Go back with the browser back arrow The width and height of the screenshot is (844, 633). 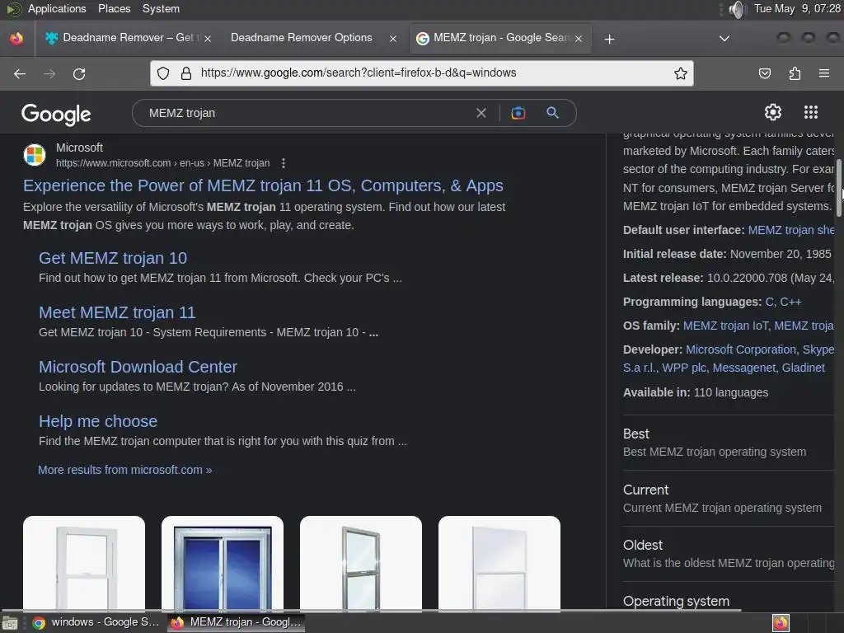(20, 73)
